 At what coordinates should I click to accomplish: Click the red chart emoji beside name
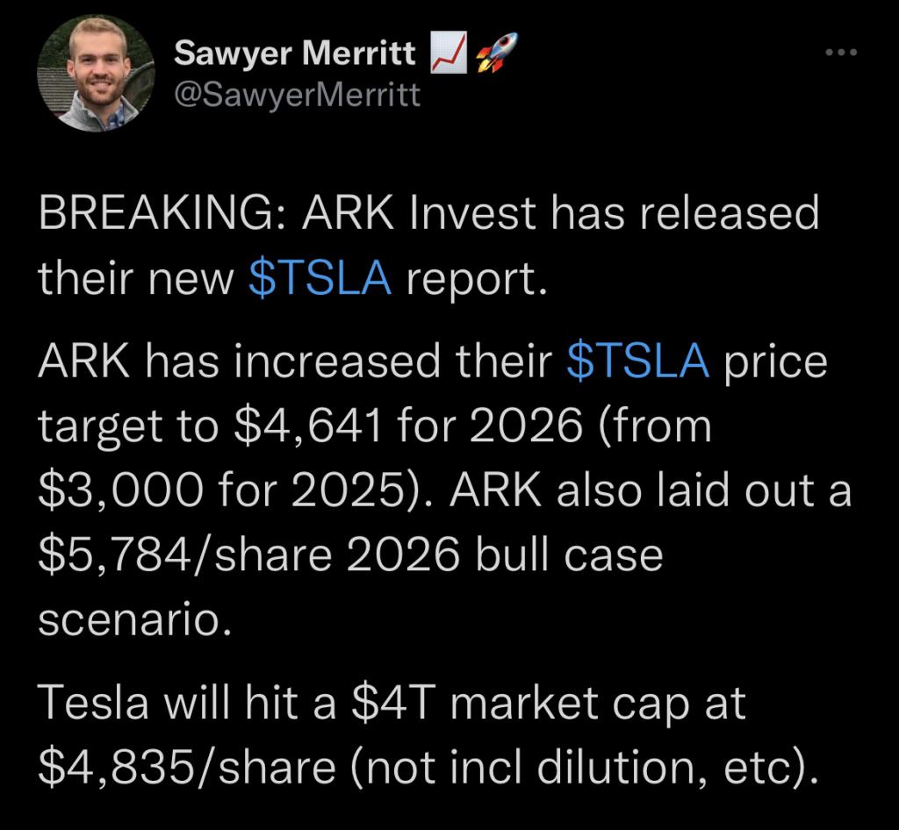449,53
